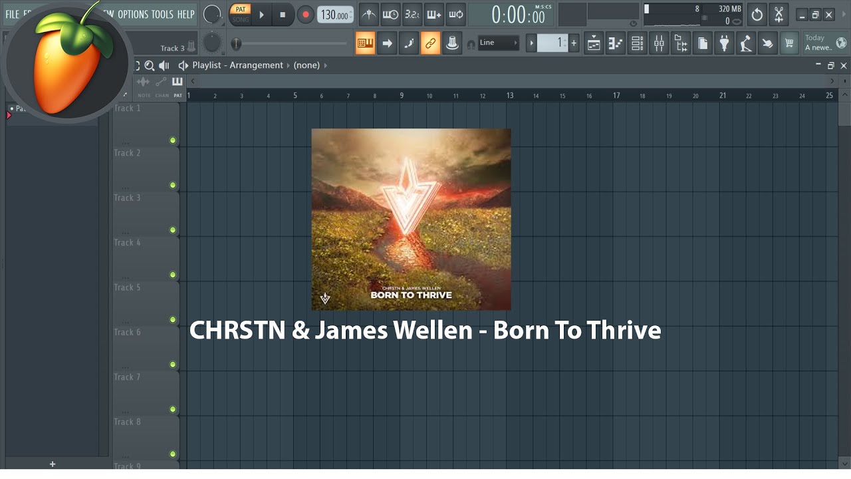Open the Piano roll view icon
The width and height of the screenshot is (851, 479).
[x=616, y=43]
